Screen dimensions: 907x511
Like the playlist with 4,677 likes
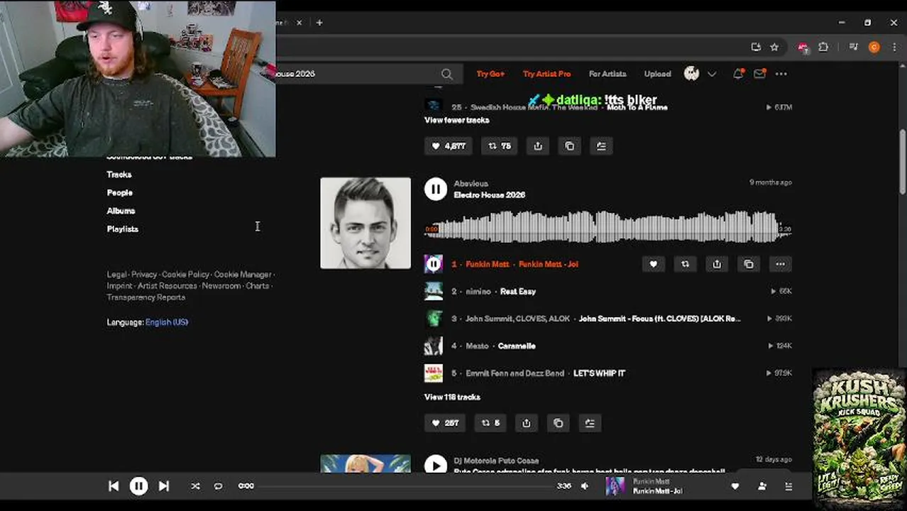tap(448, 146)
